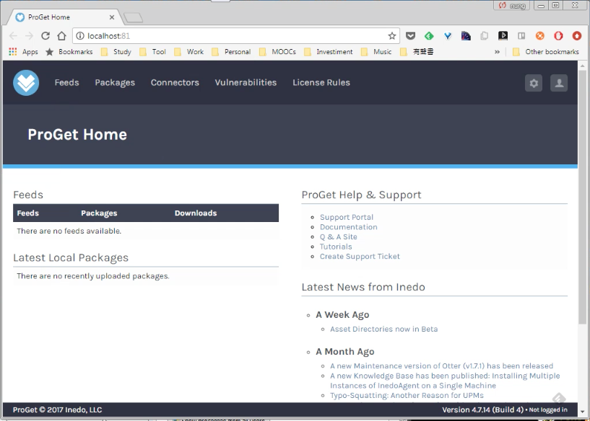Click the Packages column header in Feeds table

(x=99, y=213)
